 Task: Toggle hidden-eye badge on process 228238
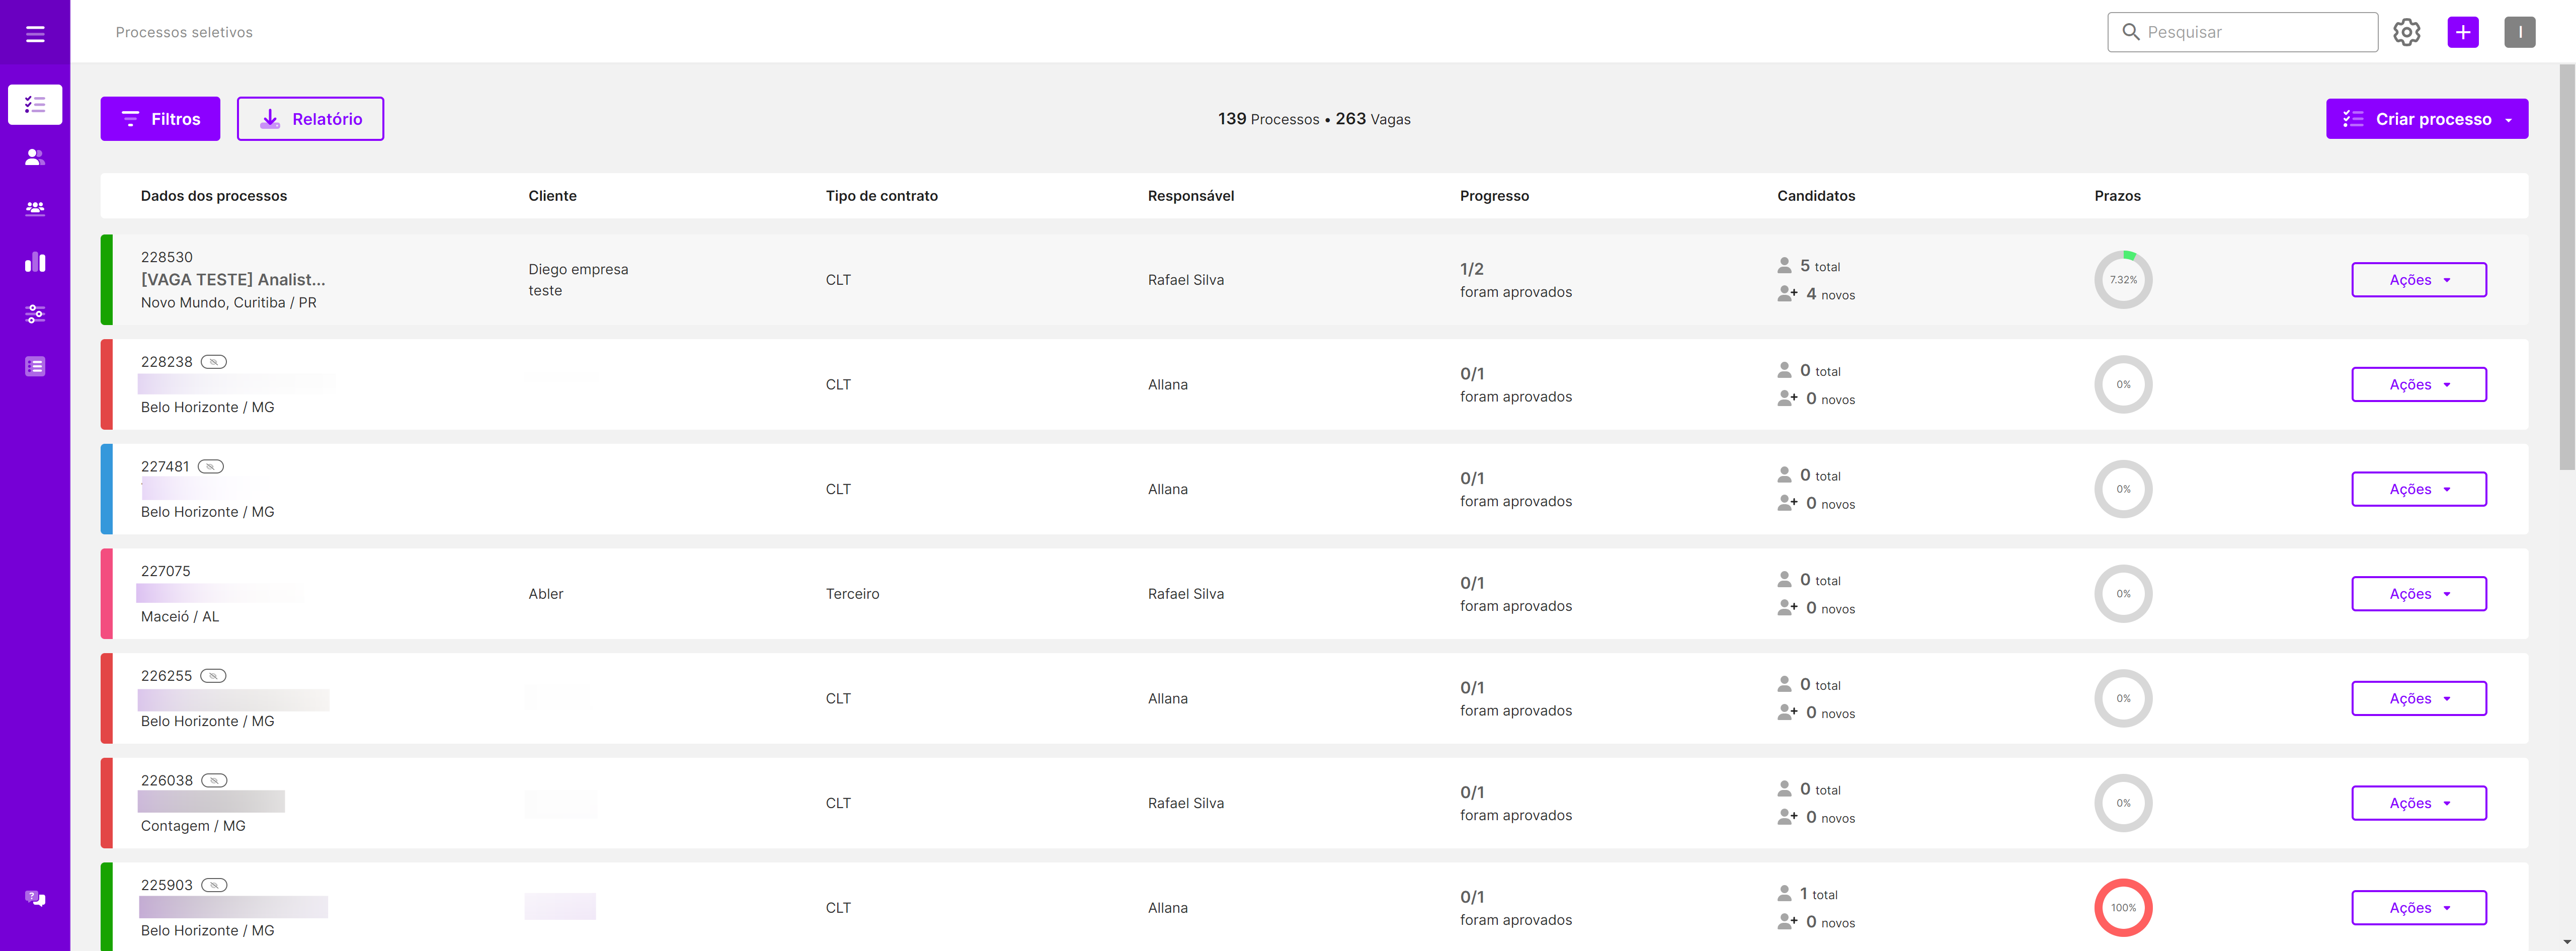214,362
